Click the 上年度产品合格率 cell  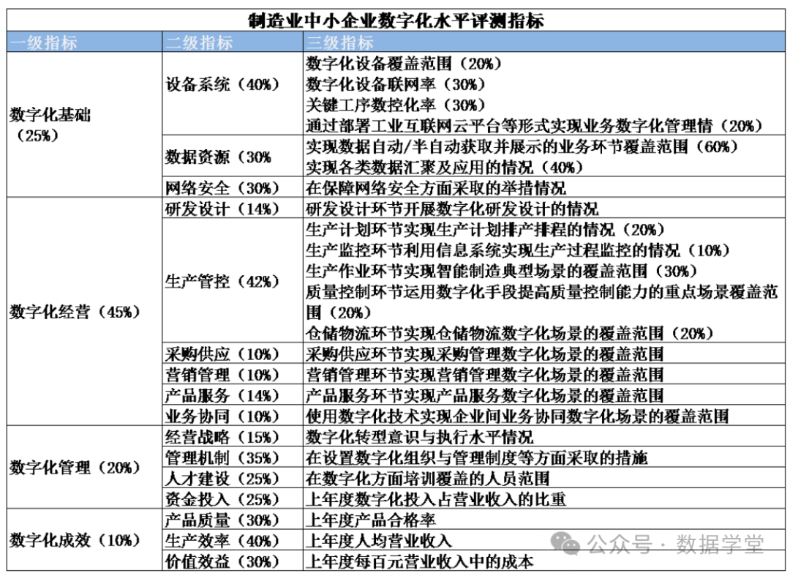point(372,520)
